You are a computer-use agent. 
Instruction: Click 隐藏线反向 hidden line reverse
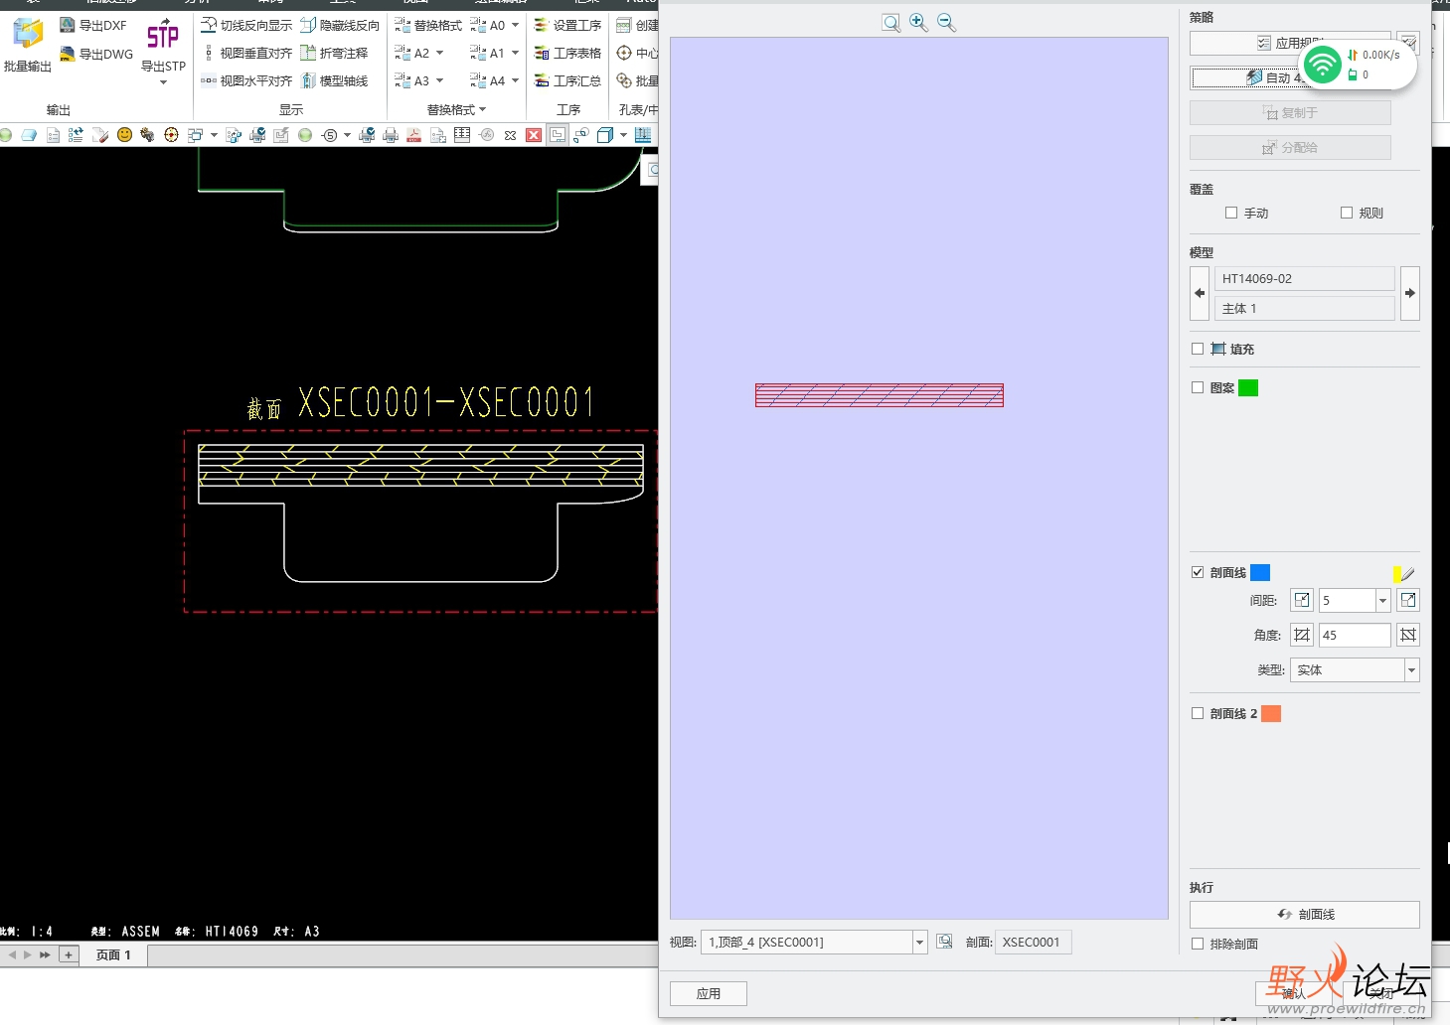[340, 25]
